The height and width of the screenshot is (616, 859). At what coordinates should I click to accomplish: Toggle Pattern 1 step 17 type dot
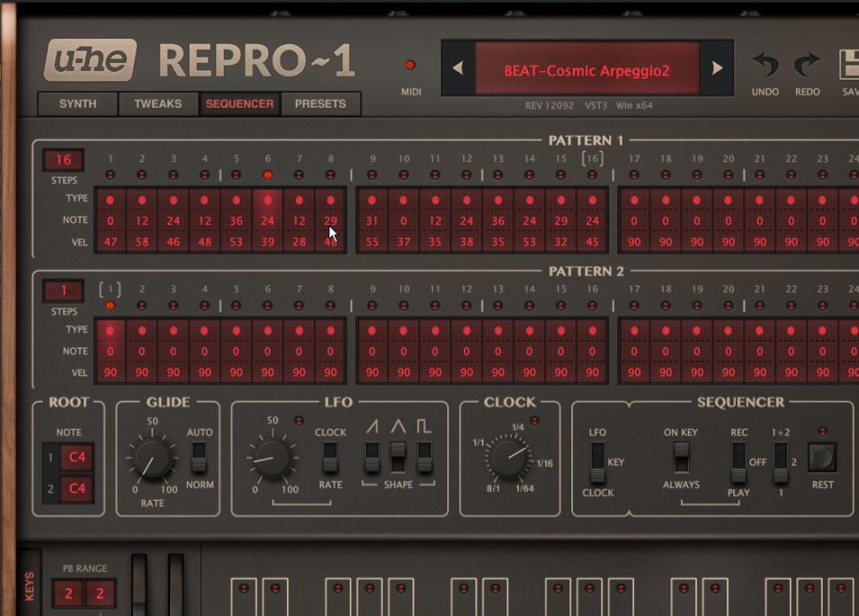click(634, 200)
